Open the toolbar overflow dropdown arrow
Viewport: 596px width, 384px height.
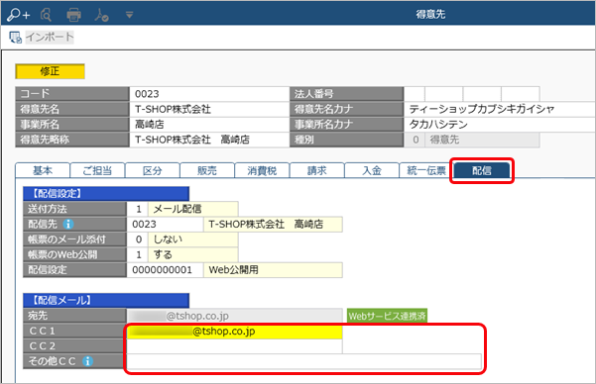(129, 15)
